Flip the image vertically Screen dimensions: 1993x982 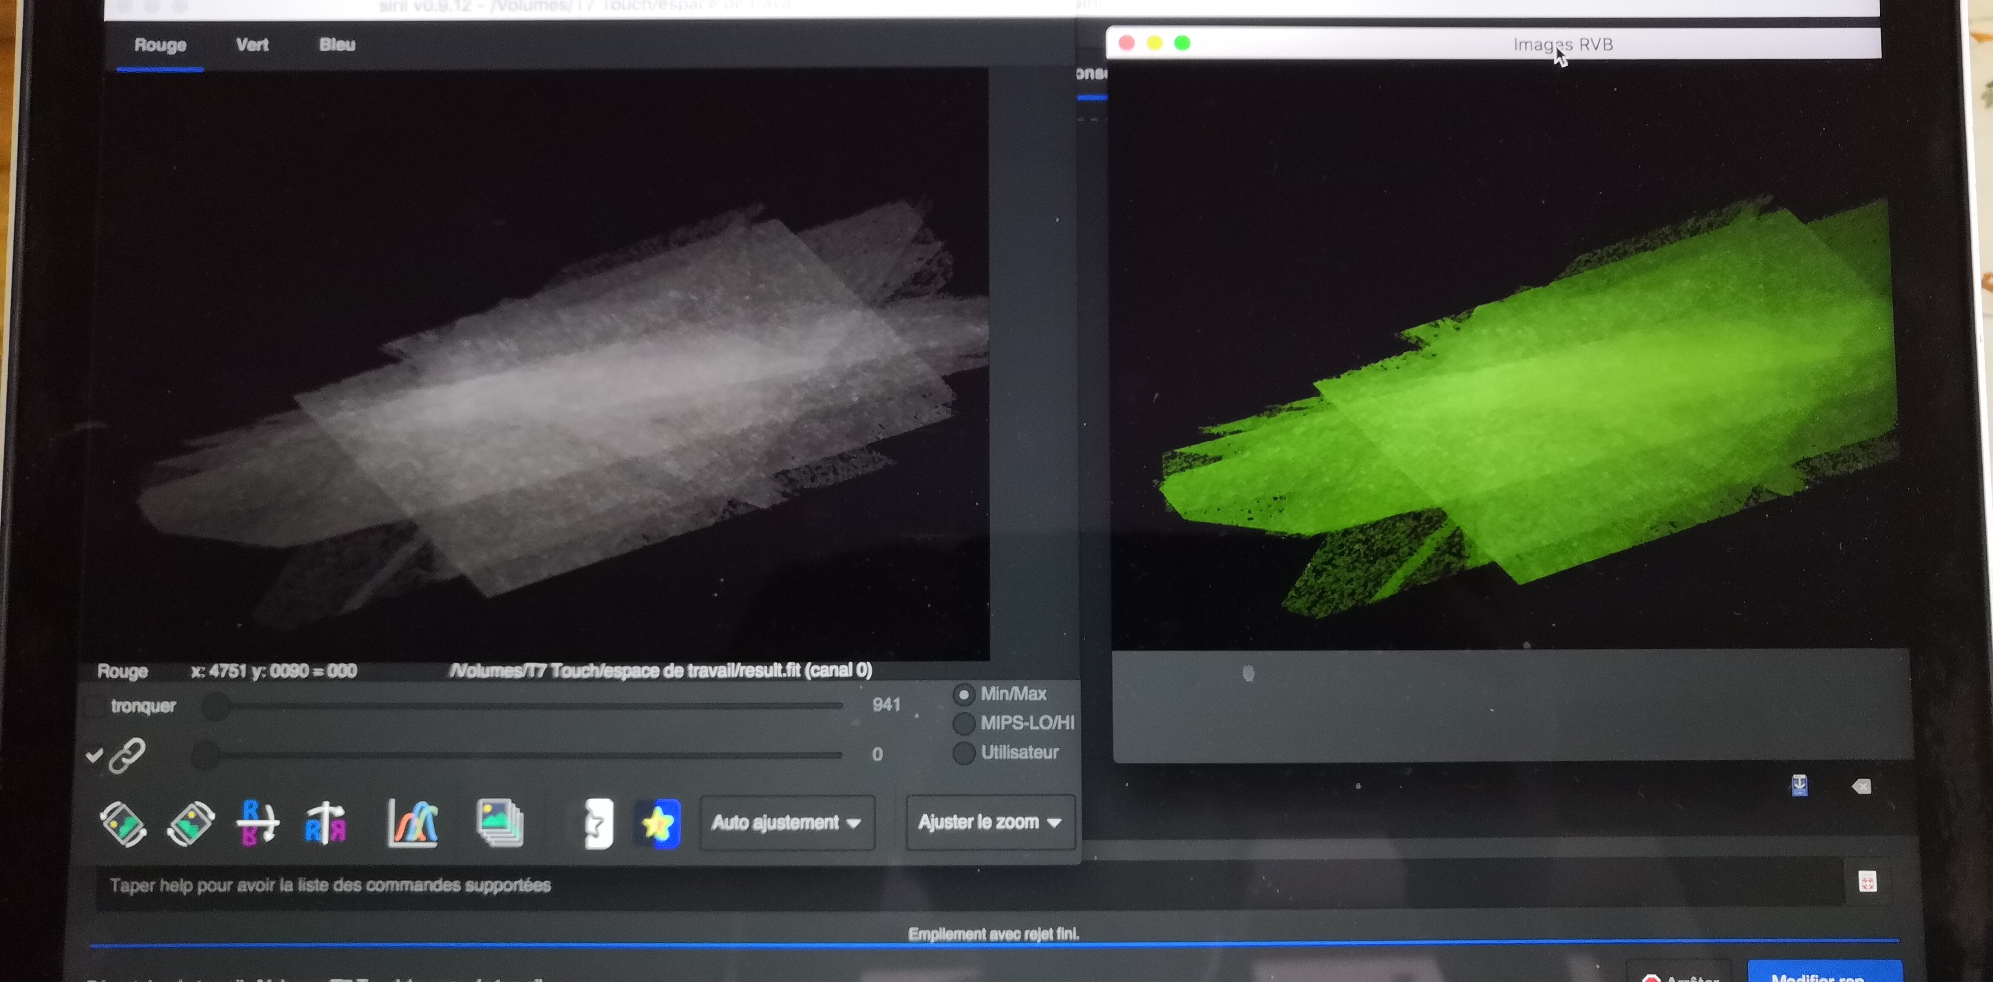coord(258,823)
